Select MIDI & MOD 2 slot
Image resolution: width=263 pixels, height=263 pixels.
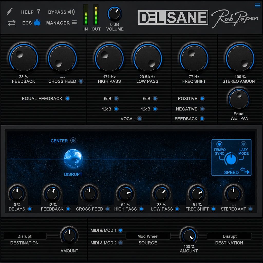point(120,243)
